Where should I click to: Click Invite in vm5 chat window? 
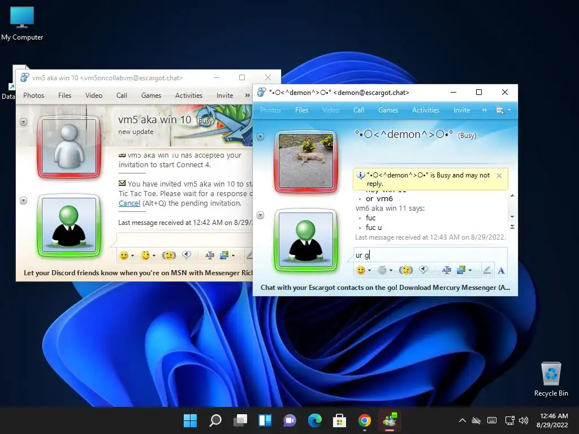coord(225,95)
